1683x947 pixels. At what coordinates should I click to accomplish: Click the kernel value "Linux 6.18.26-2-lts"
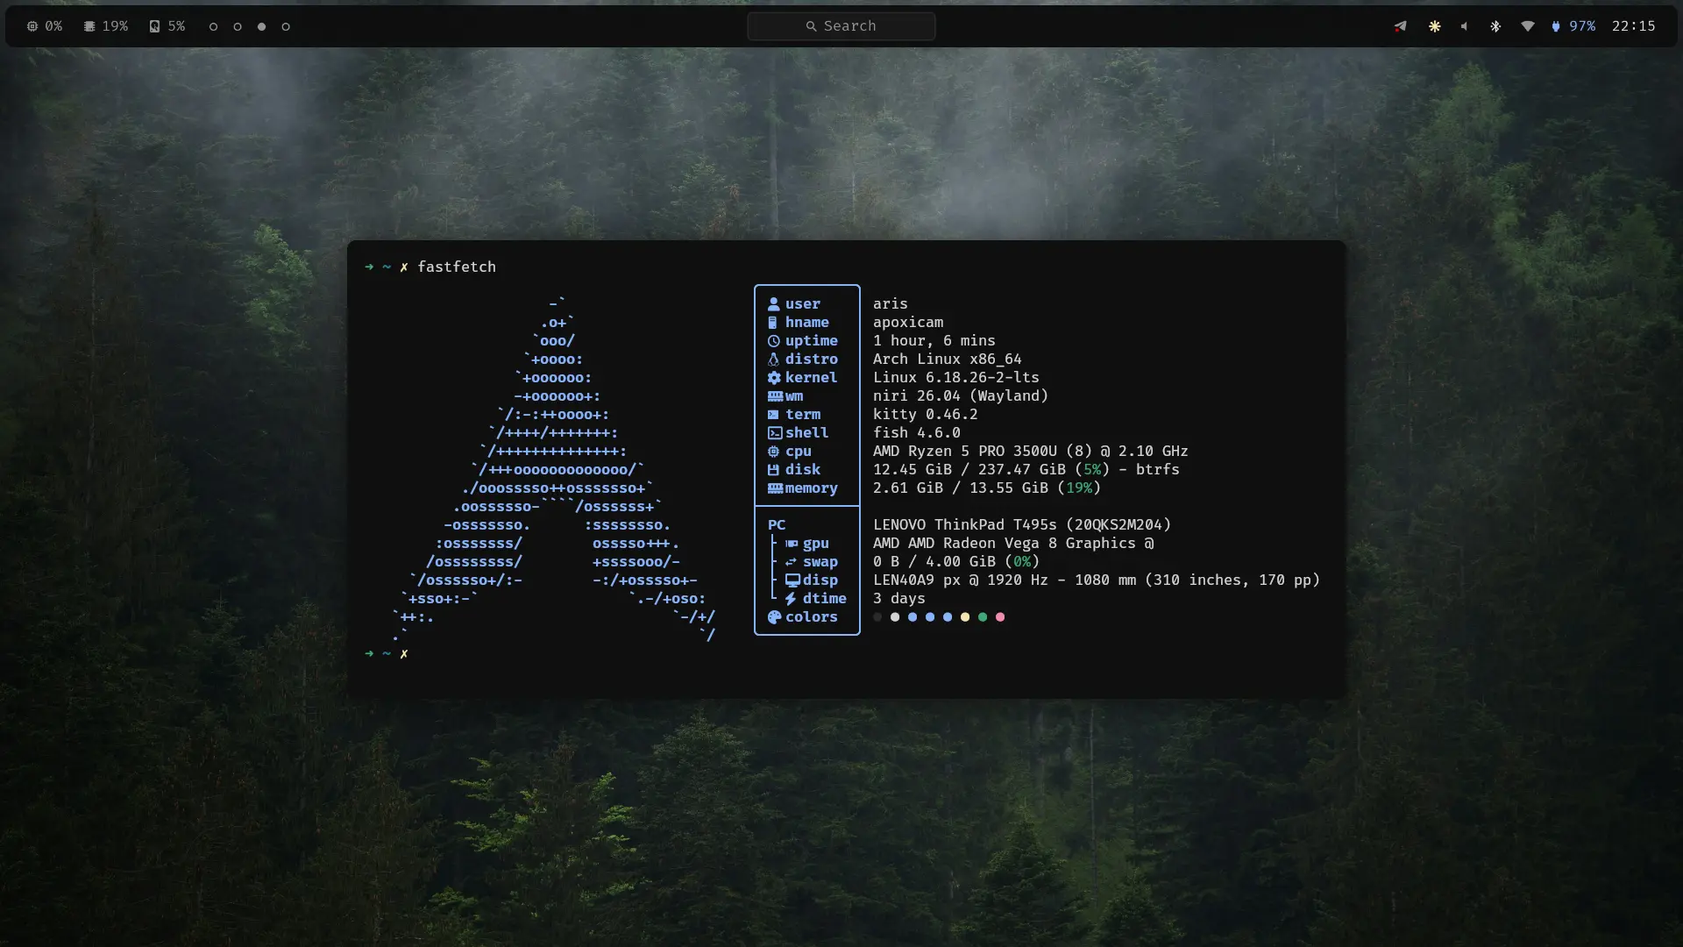956,378
